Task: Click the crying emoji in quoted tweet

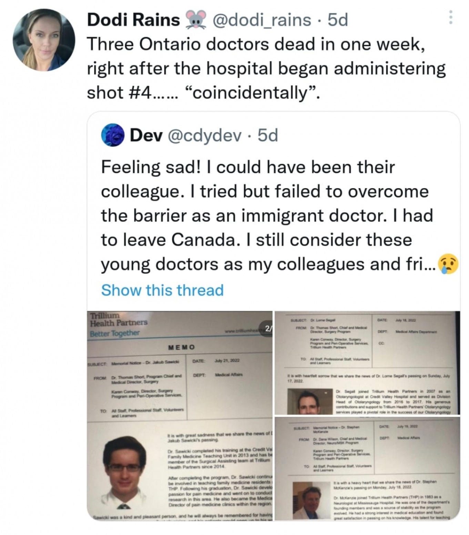Action: click(x=448, y=264)
